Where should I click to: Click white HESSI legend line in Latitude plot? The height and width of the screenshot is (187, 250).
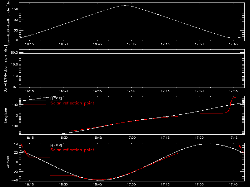coord(35,147)
